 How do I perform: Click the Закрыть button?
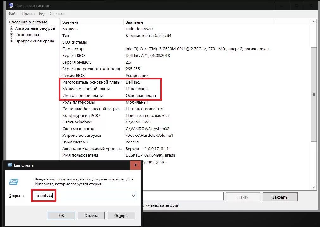pos(280,197)
